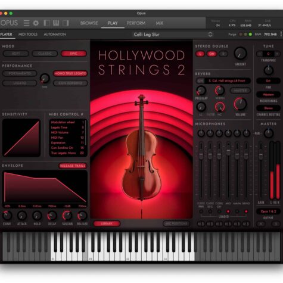Toggle the virtual keyboard display icon
The width and height of the screenshot is (283, 283).
56,23
